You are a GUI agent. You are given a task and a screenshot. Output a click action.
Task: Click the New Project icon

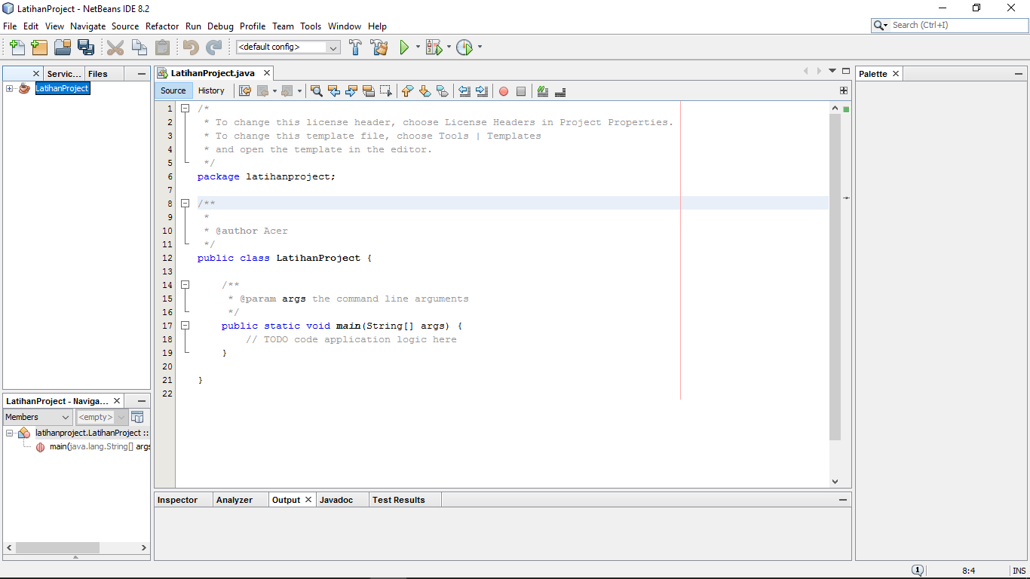point(38,47)
